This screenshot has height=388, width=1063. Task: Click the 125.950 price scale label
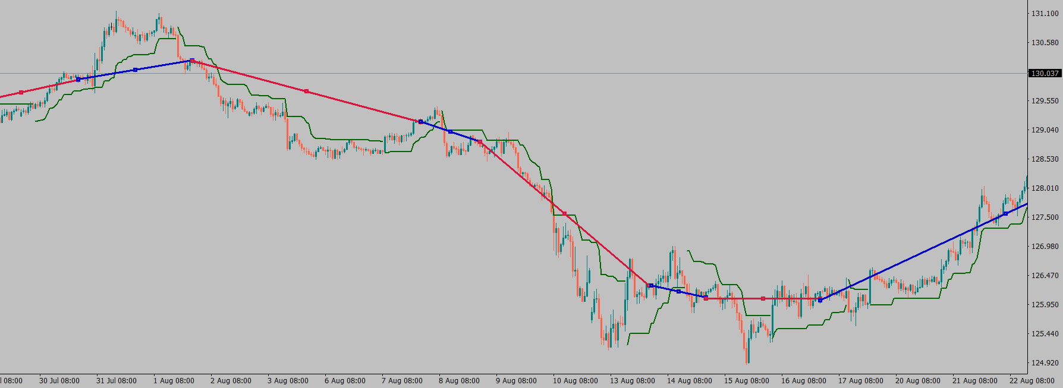(1045, 305)
